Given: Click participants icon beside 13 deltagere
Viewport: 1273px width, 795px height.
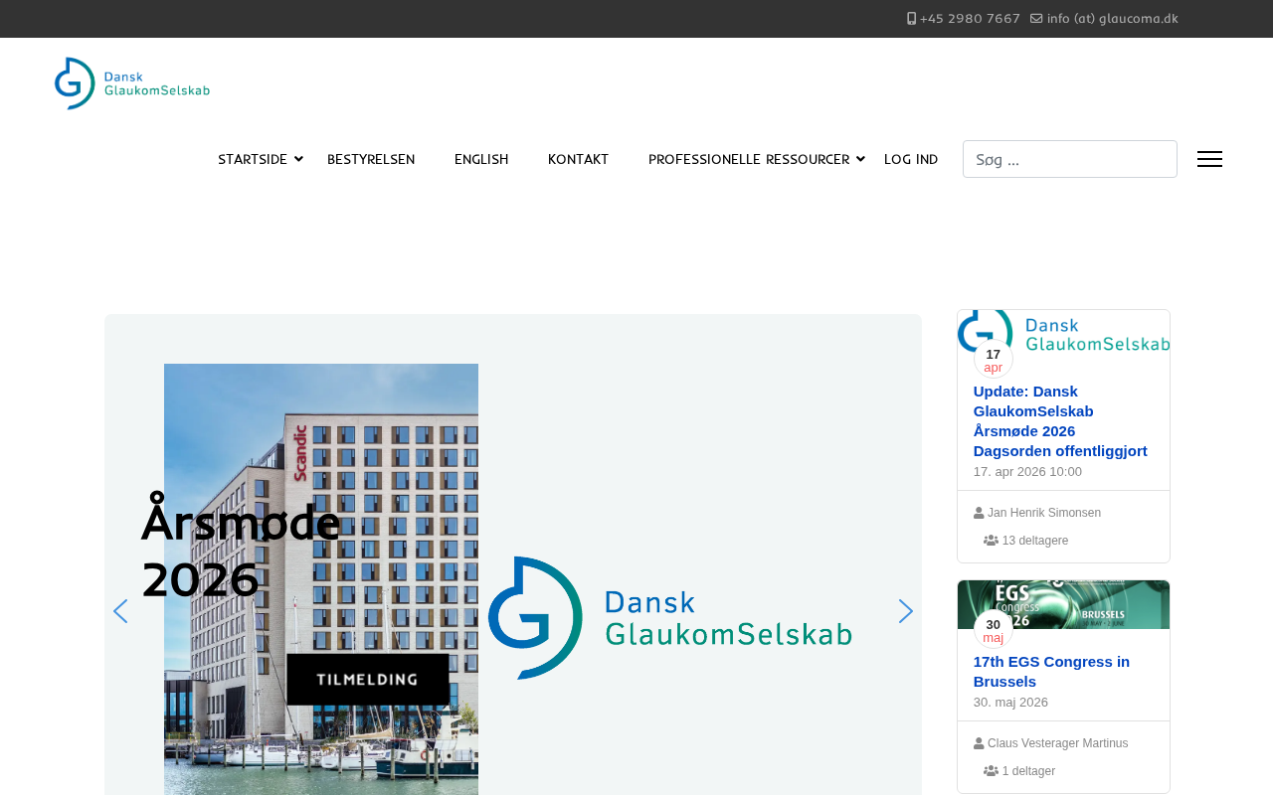Looking at the screenshot, I should click(x=991, y=541).
